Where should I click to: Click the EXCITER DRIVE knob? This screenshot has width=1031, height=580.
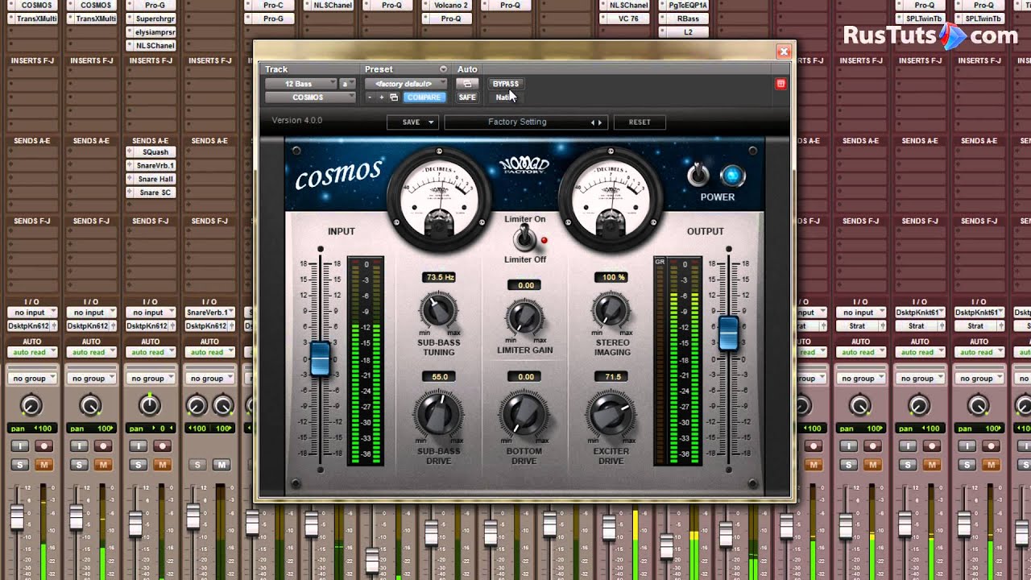click(611, 415)
